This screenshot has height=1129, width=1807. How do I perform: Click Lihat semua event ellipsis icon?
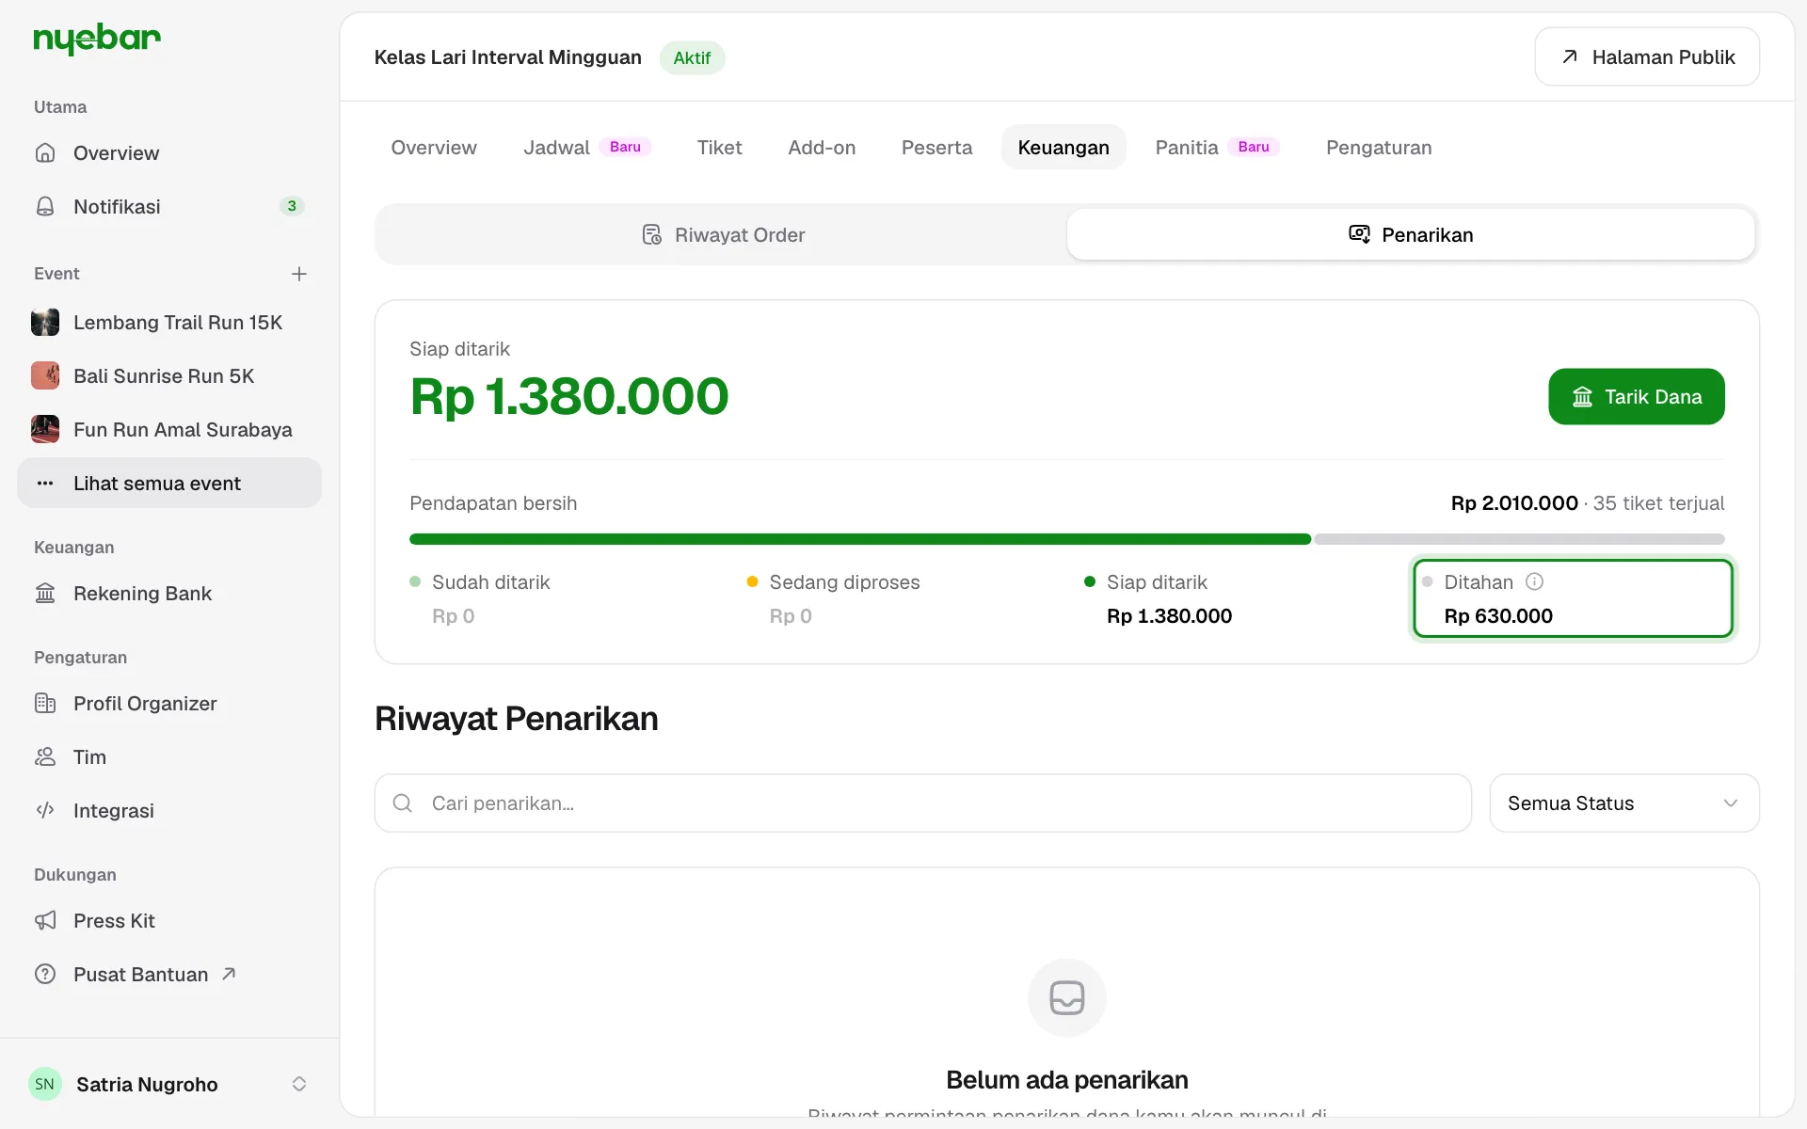point(45,484)
